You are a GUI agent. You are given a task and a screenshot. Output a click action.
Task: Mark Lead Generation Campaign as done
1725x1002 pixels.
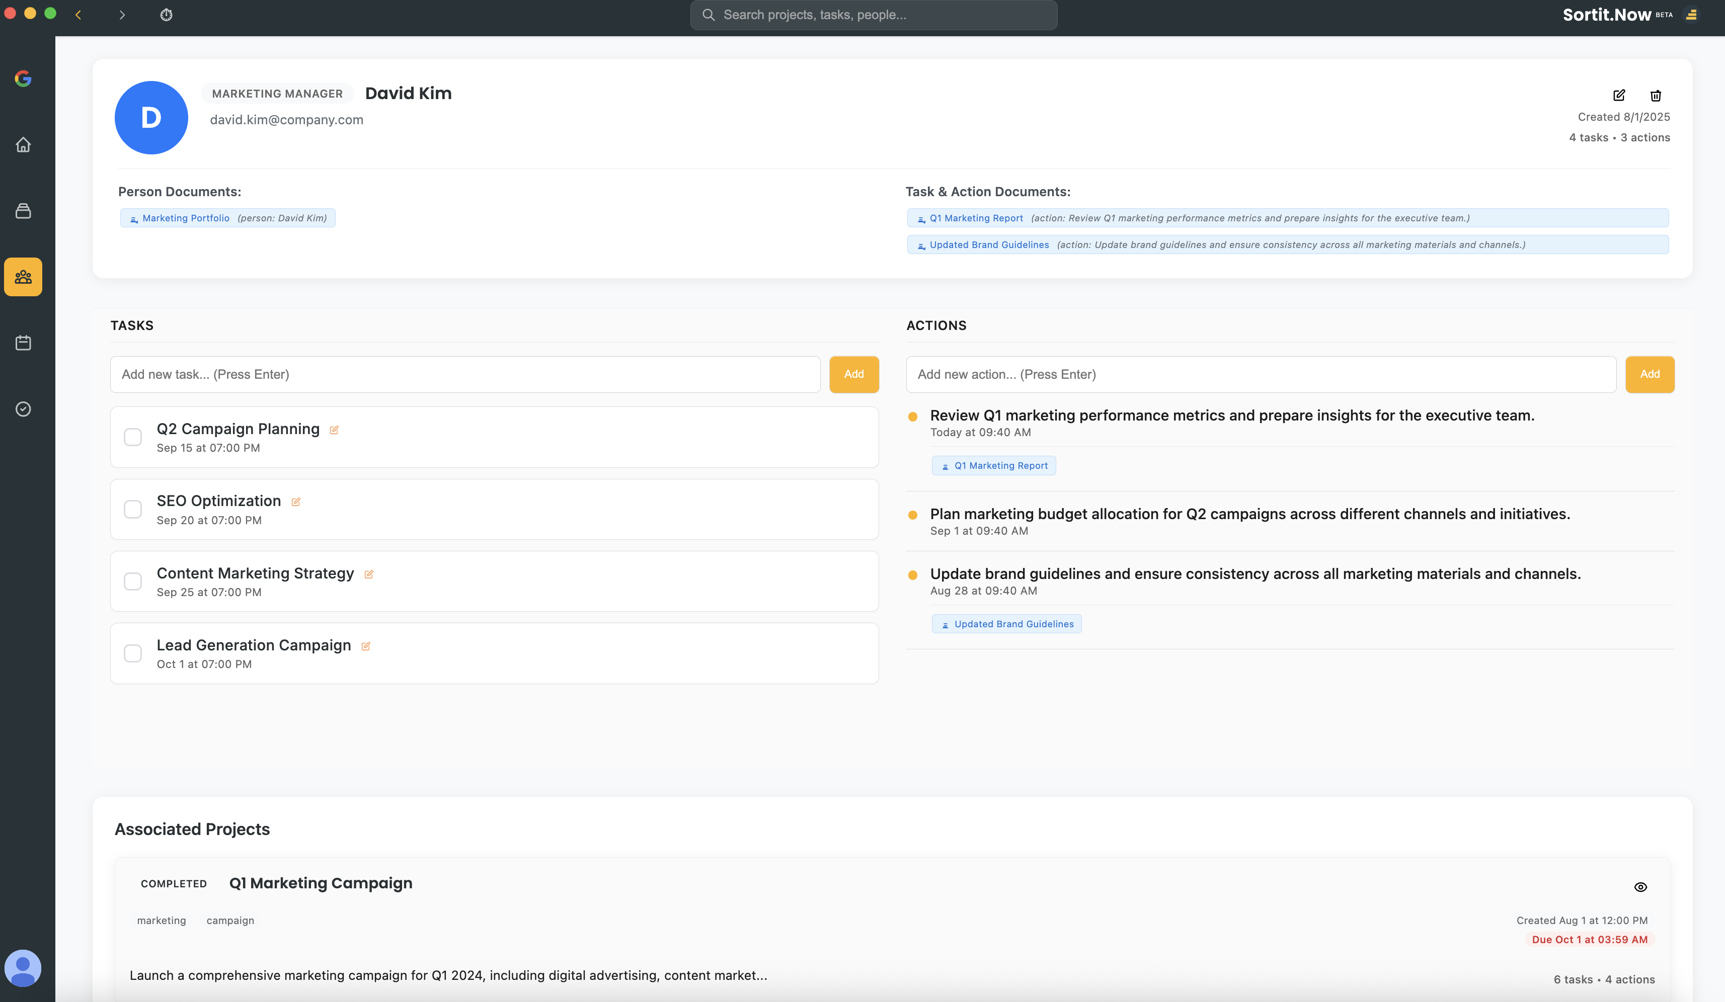[x=133, y=653]
